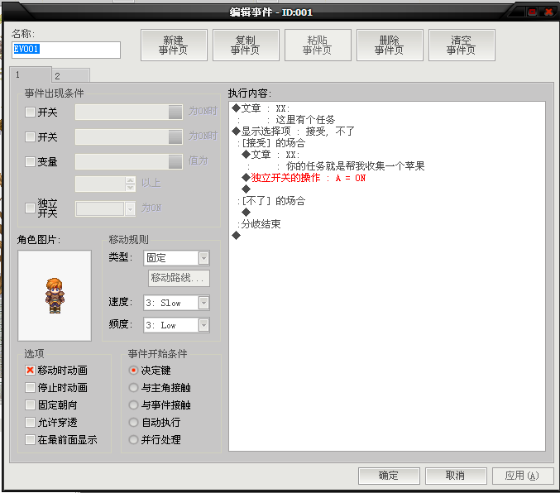Viewport: 560px width, 493px height.
Task: Open the second 开关 switch selector
Action: (175, 136)
